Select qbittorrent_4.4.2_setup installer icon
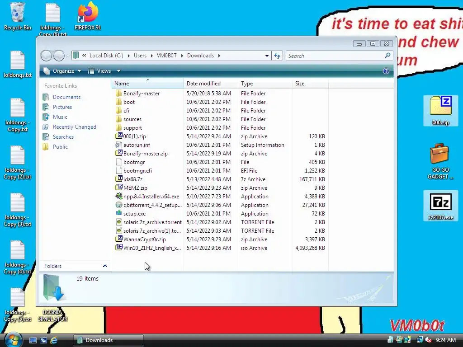 click(118, 205)
